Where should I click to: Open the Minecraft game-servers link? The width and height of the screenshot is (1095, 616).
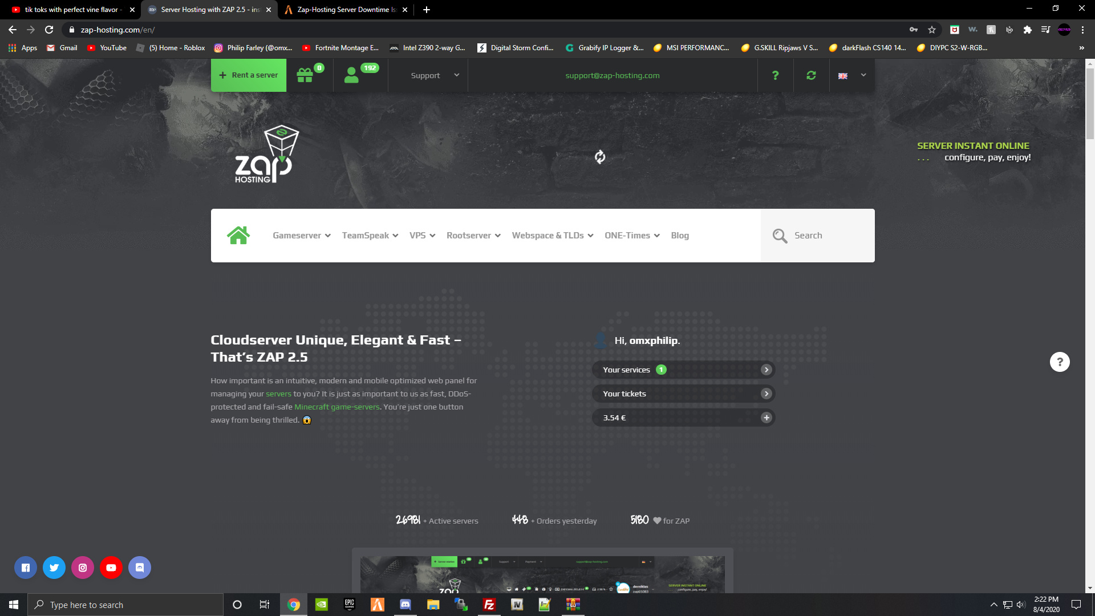pos(336,407)
